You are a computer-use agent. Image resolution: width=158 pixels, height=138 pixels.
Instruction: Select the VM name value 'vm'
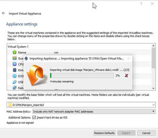click(56, 52)
